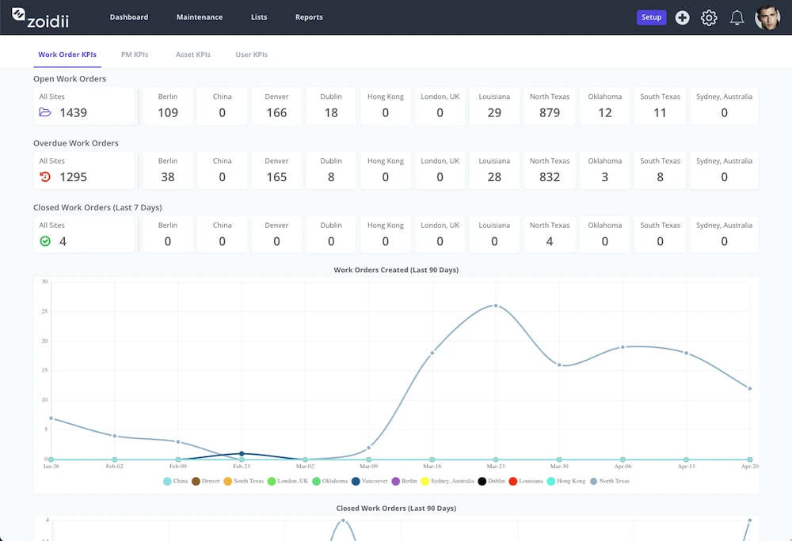Click the 'Overdue Work Orders' heading
This screenshot has width=792, height=541.
click(x=76, y=143)
